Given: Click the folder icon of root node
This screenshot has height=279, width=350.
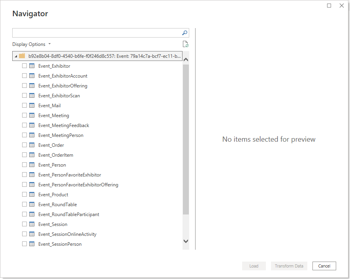Looking at the screenshot, I should pos(22,56).
